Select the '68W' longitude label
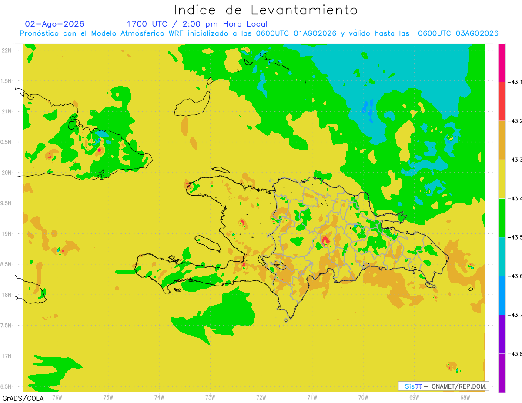The image size is (522, 403). [x=465, y=397]
